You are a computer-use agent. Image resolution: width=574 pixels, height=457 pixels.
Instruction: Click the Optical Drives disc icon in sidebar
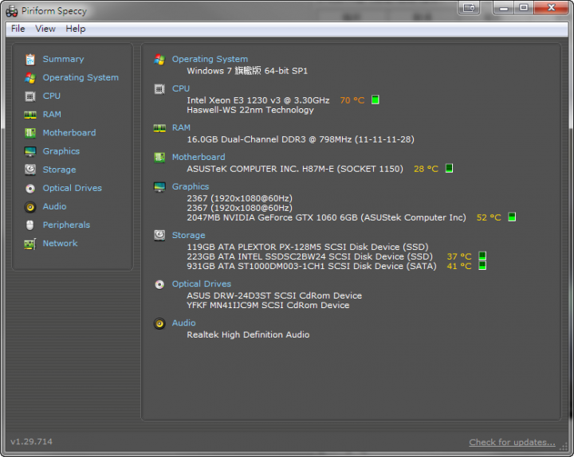[30, 188]
